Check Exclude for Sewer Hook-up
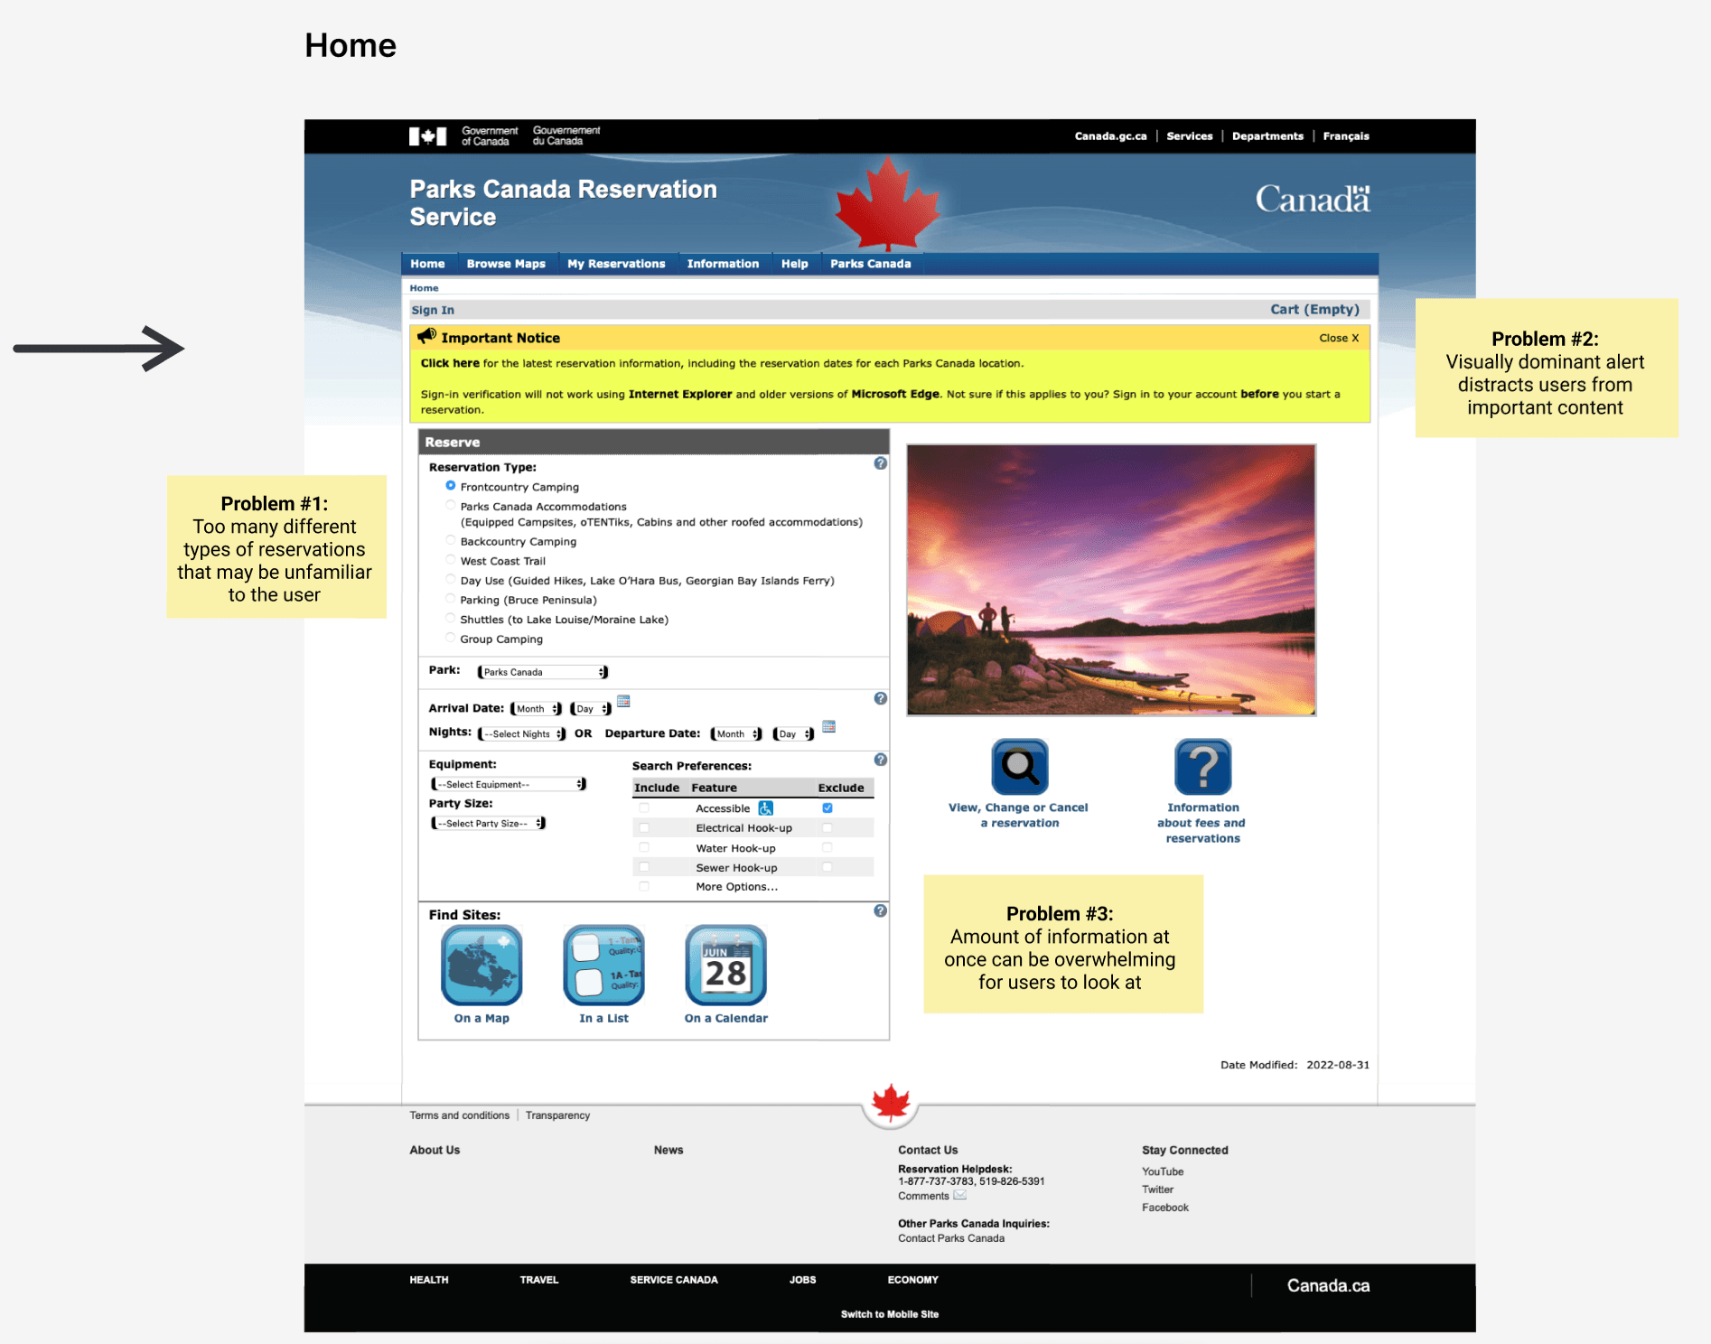The image size is (1711, 1344). pyautogui.click(x=827, y=867)
